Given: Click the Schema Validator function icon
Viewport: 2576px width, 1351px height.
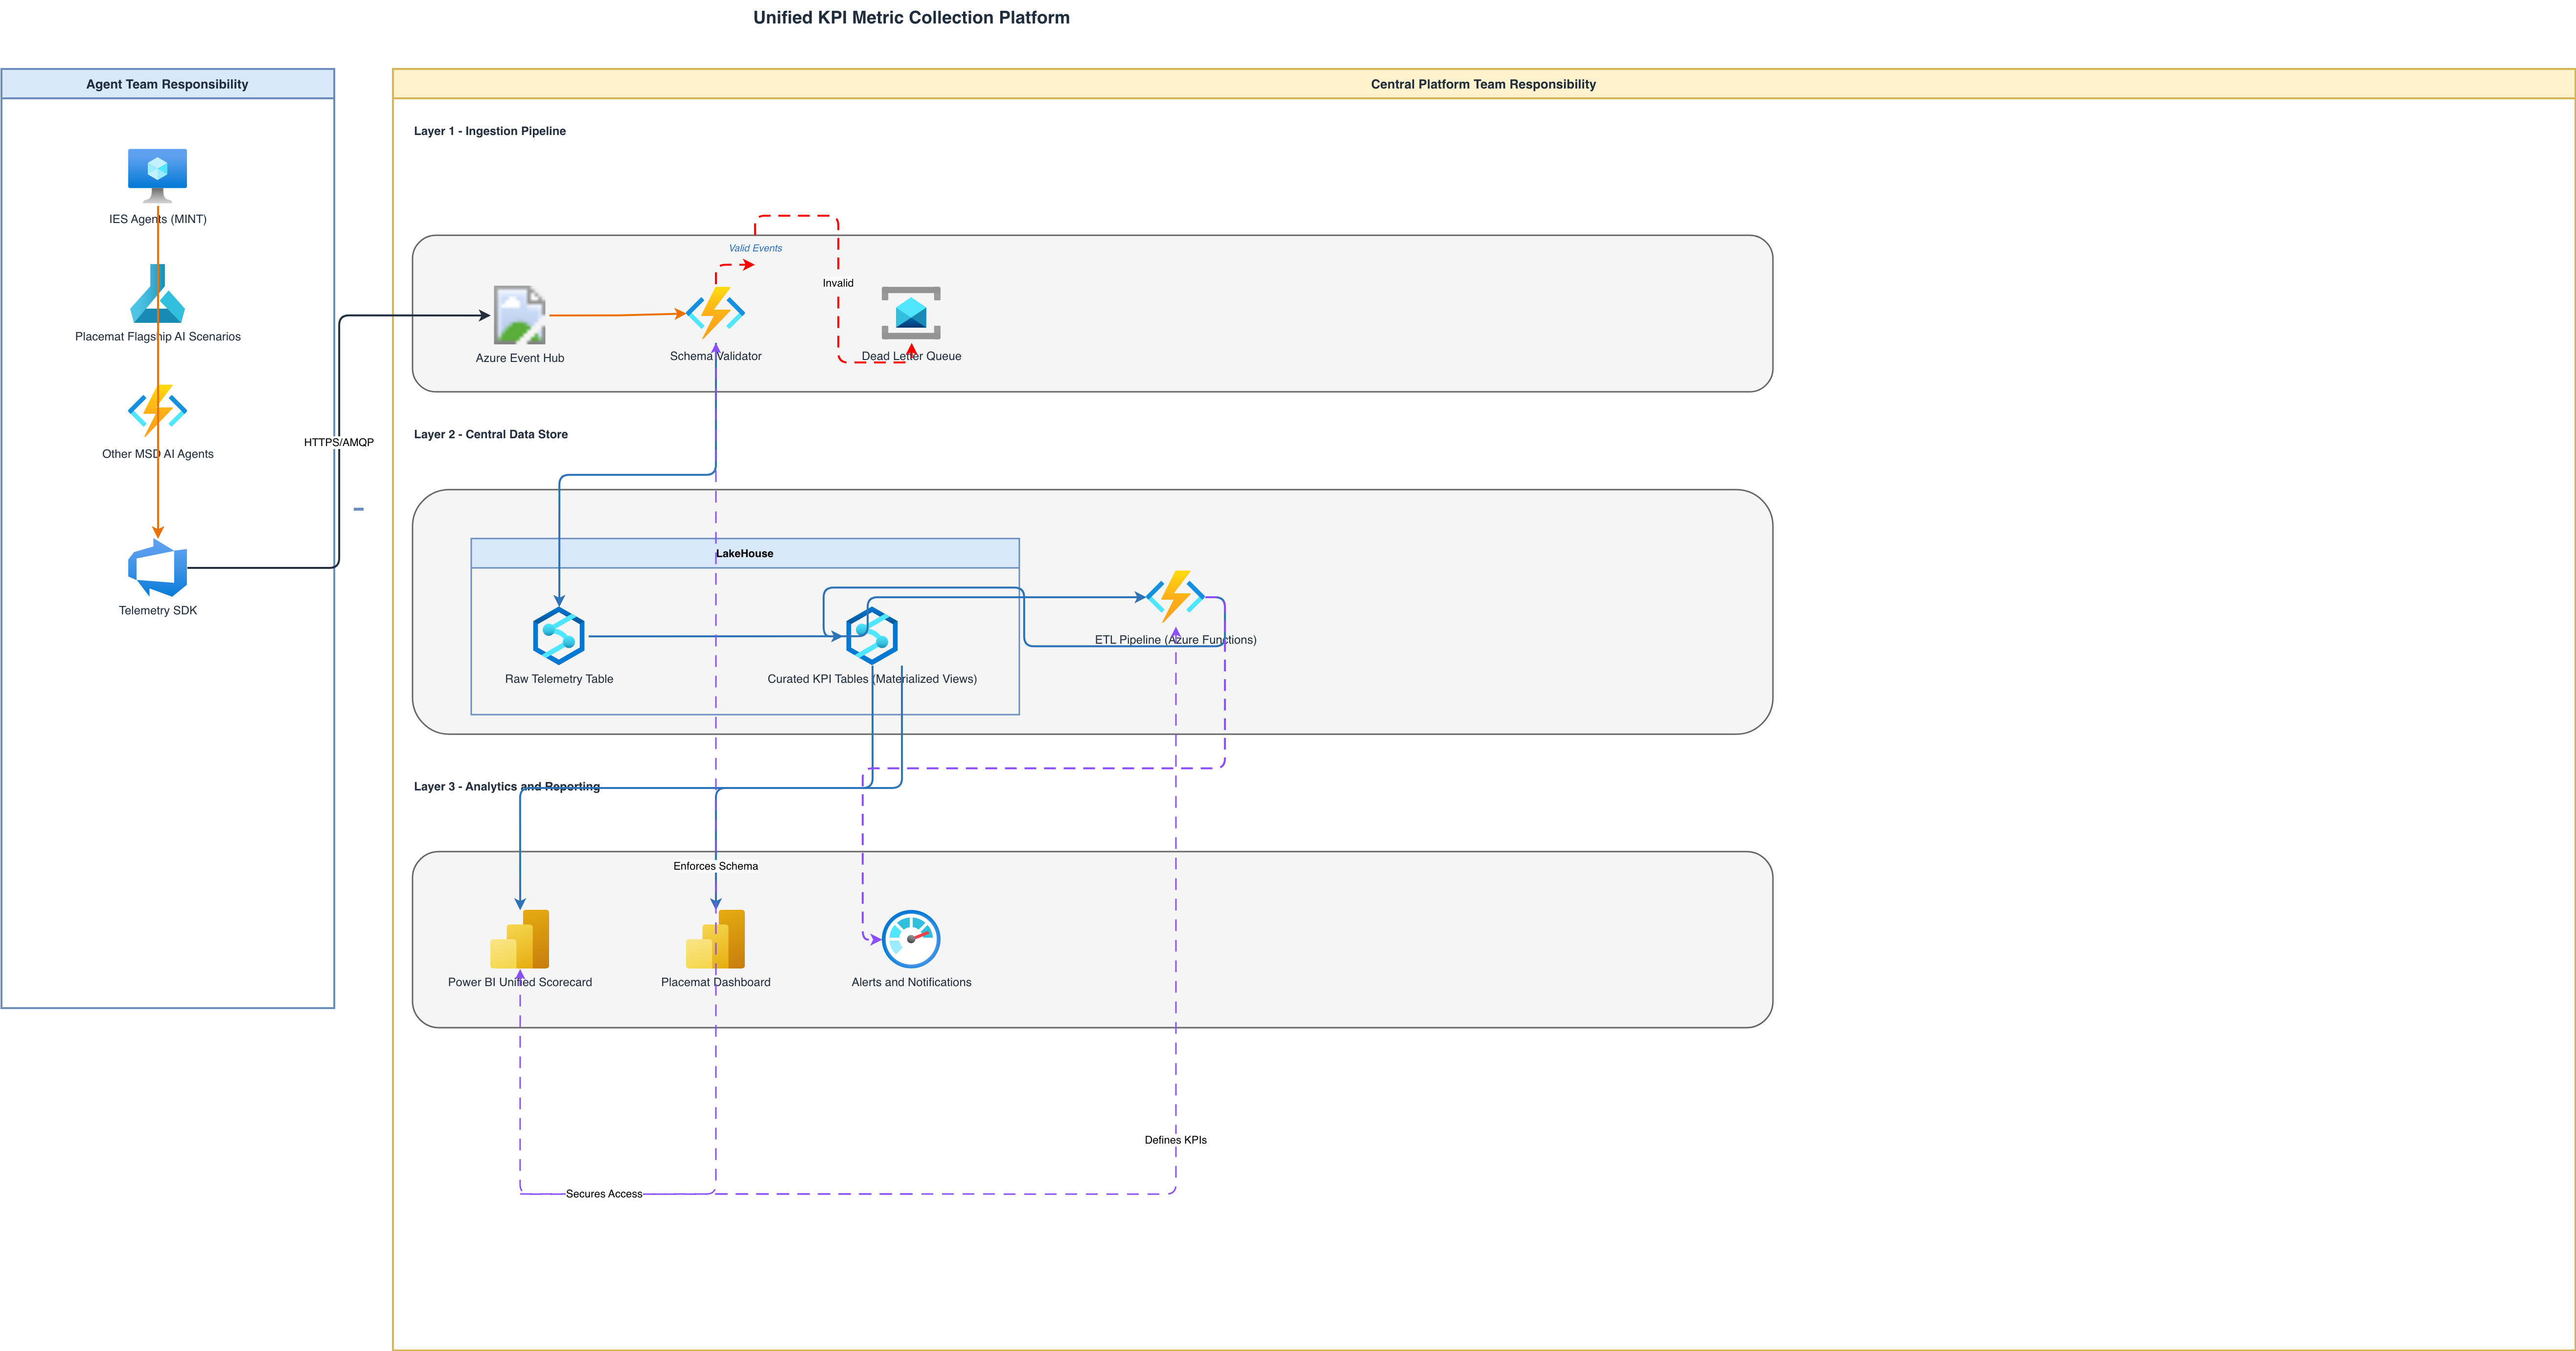Looking at the screenshot, I should (x=715, y=313).
